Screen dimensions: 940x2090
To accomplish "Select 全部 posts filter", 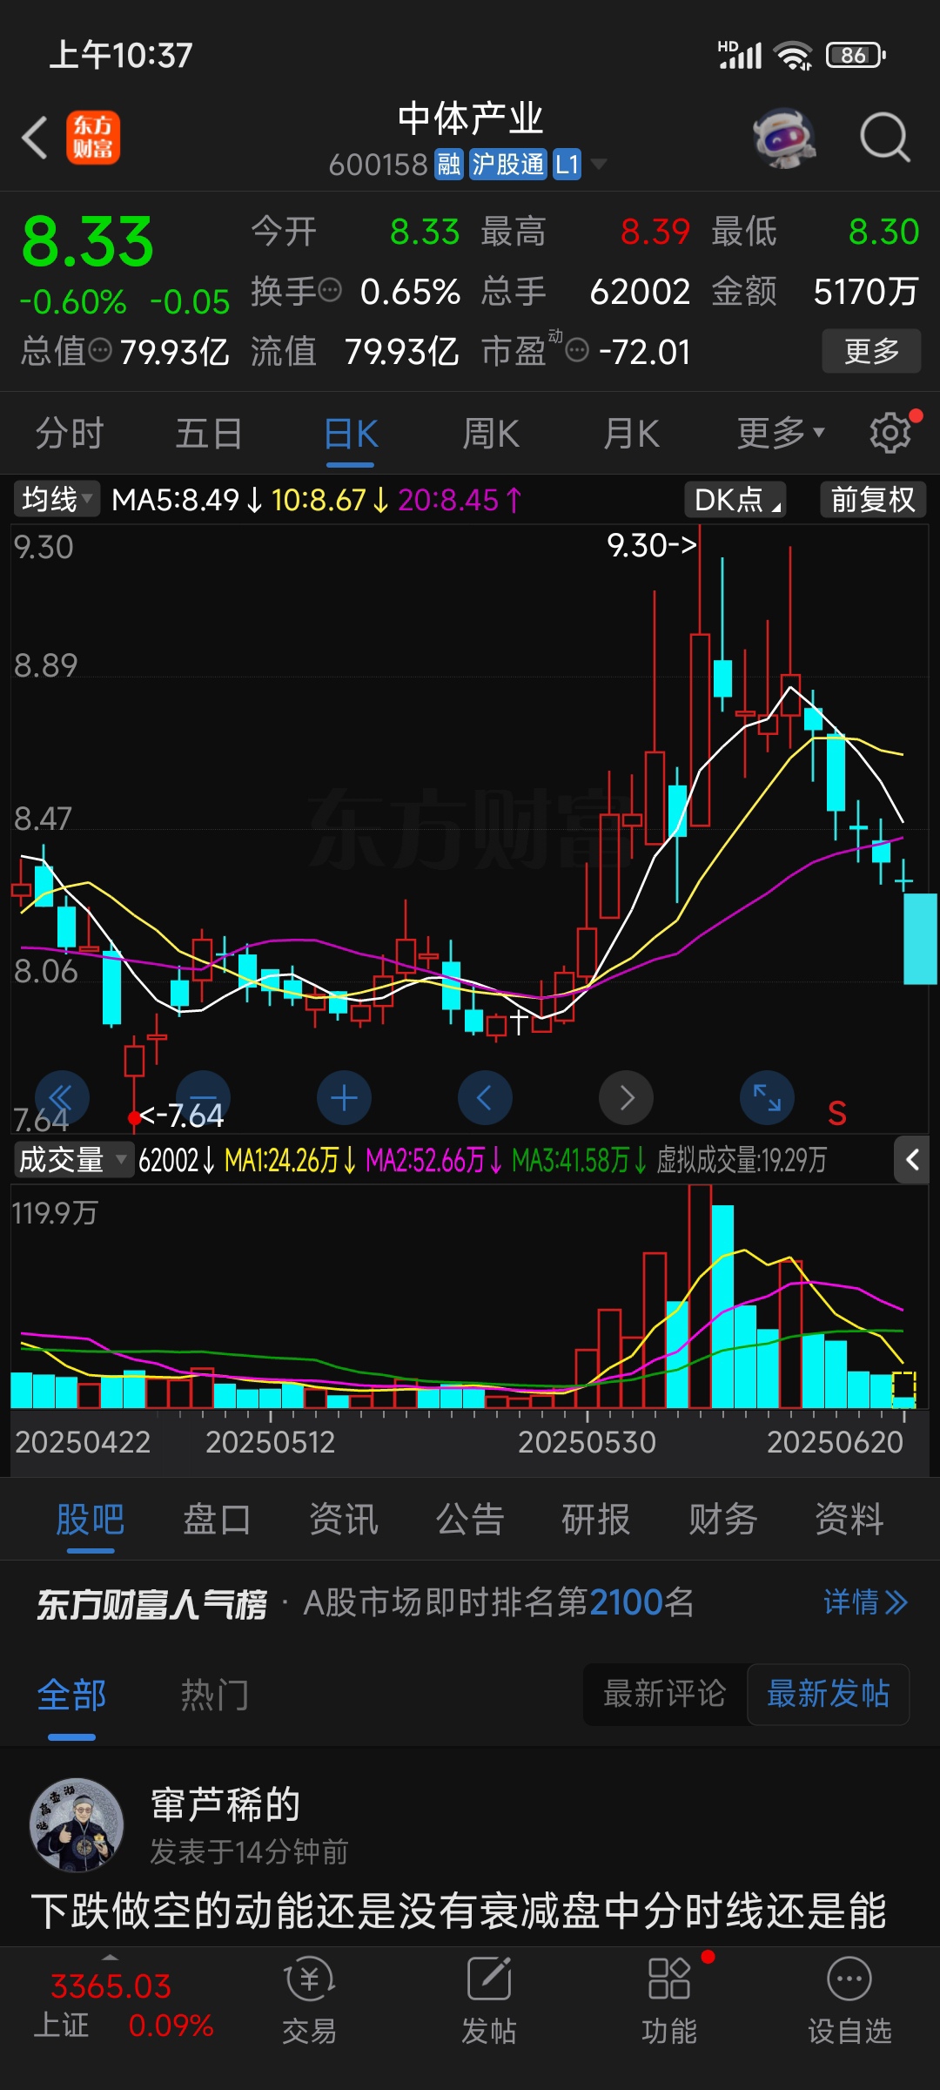I will point(71,1695).
